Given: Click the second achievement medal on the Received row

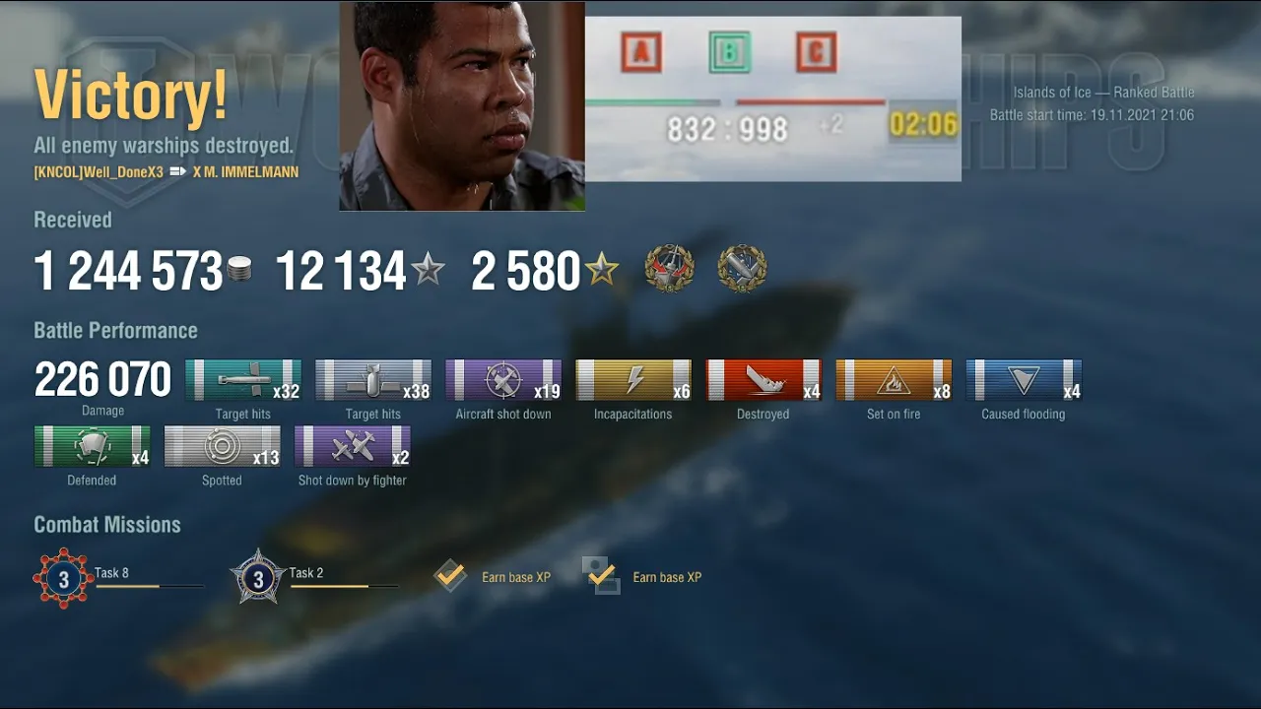Looking at the screenshot, I should [x=742, y=269].
